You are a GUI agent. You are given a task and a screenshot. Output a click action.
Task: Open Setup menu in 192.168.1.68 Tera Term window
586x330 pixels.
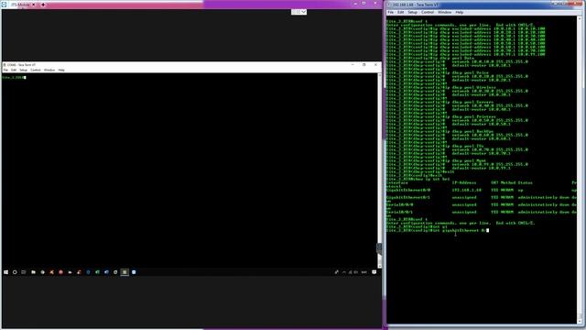[413, 12]
